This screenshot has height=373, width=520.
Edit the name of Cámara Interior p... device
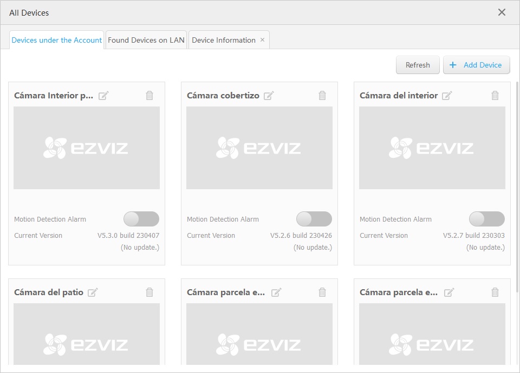(x=103, y=96)
